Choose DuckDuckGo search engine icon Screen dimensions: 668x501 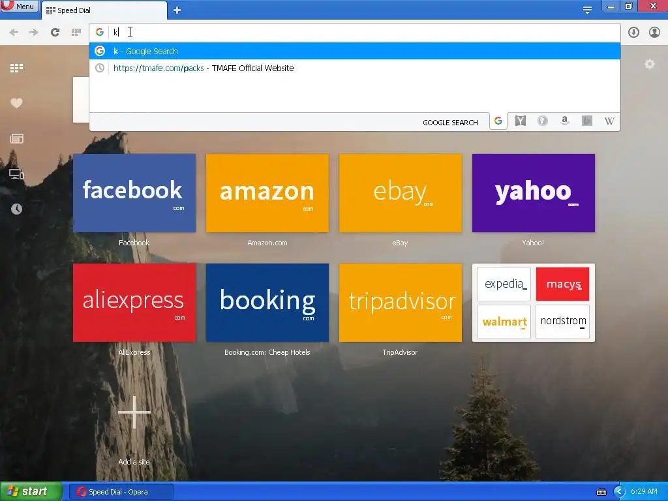pyautogui.click(x=542, y=121)
